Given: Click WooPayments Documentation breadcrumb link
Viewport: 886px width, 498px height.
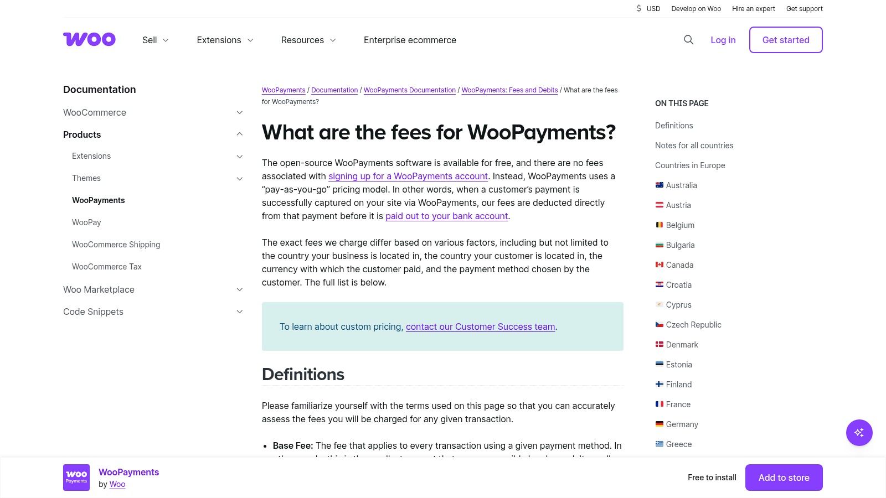Looking at the screenshot, I should 410,90.
